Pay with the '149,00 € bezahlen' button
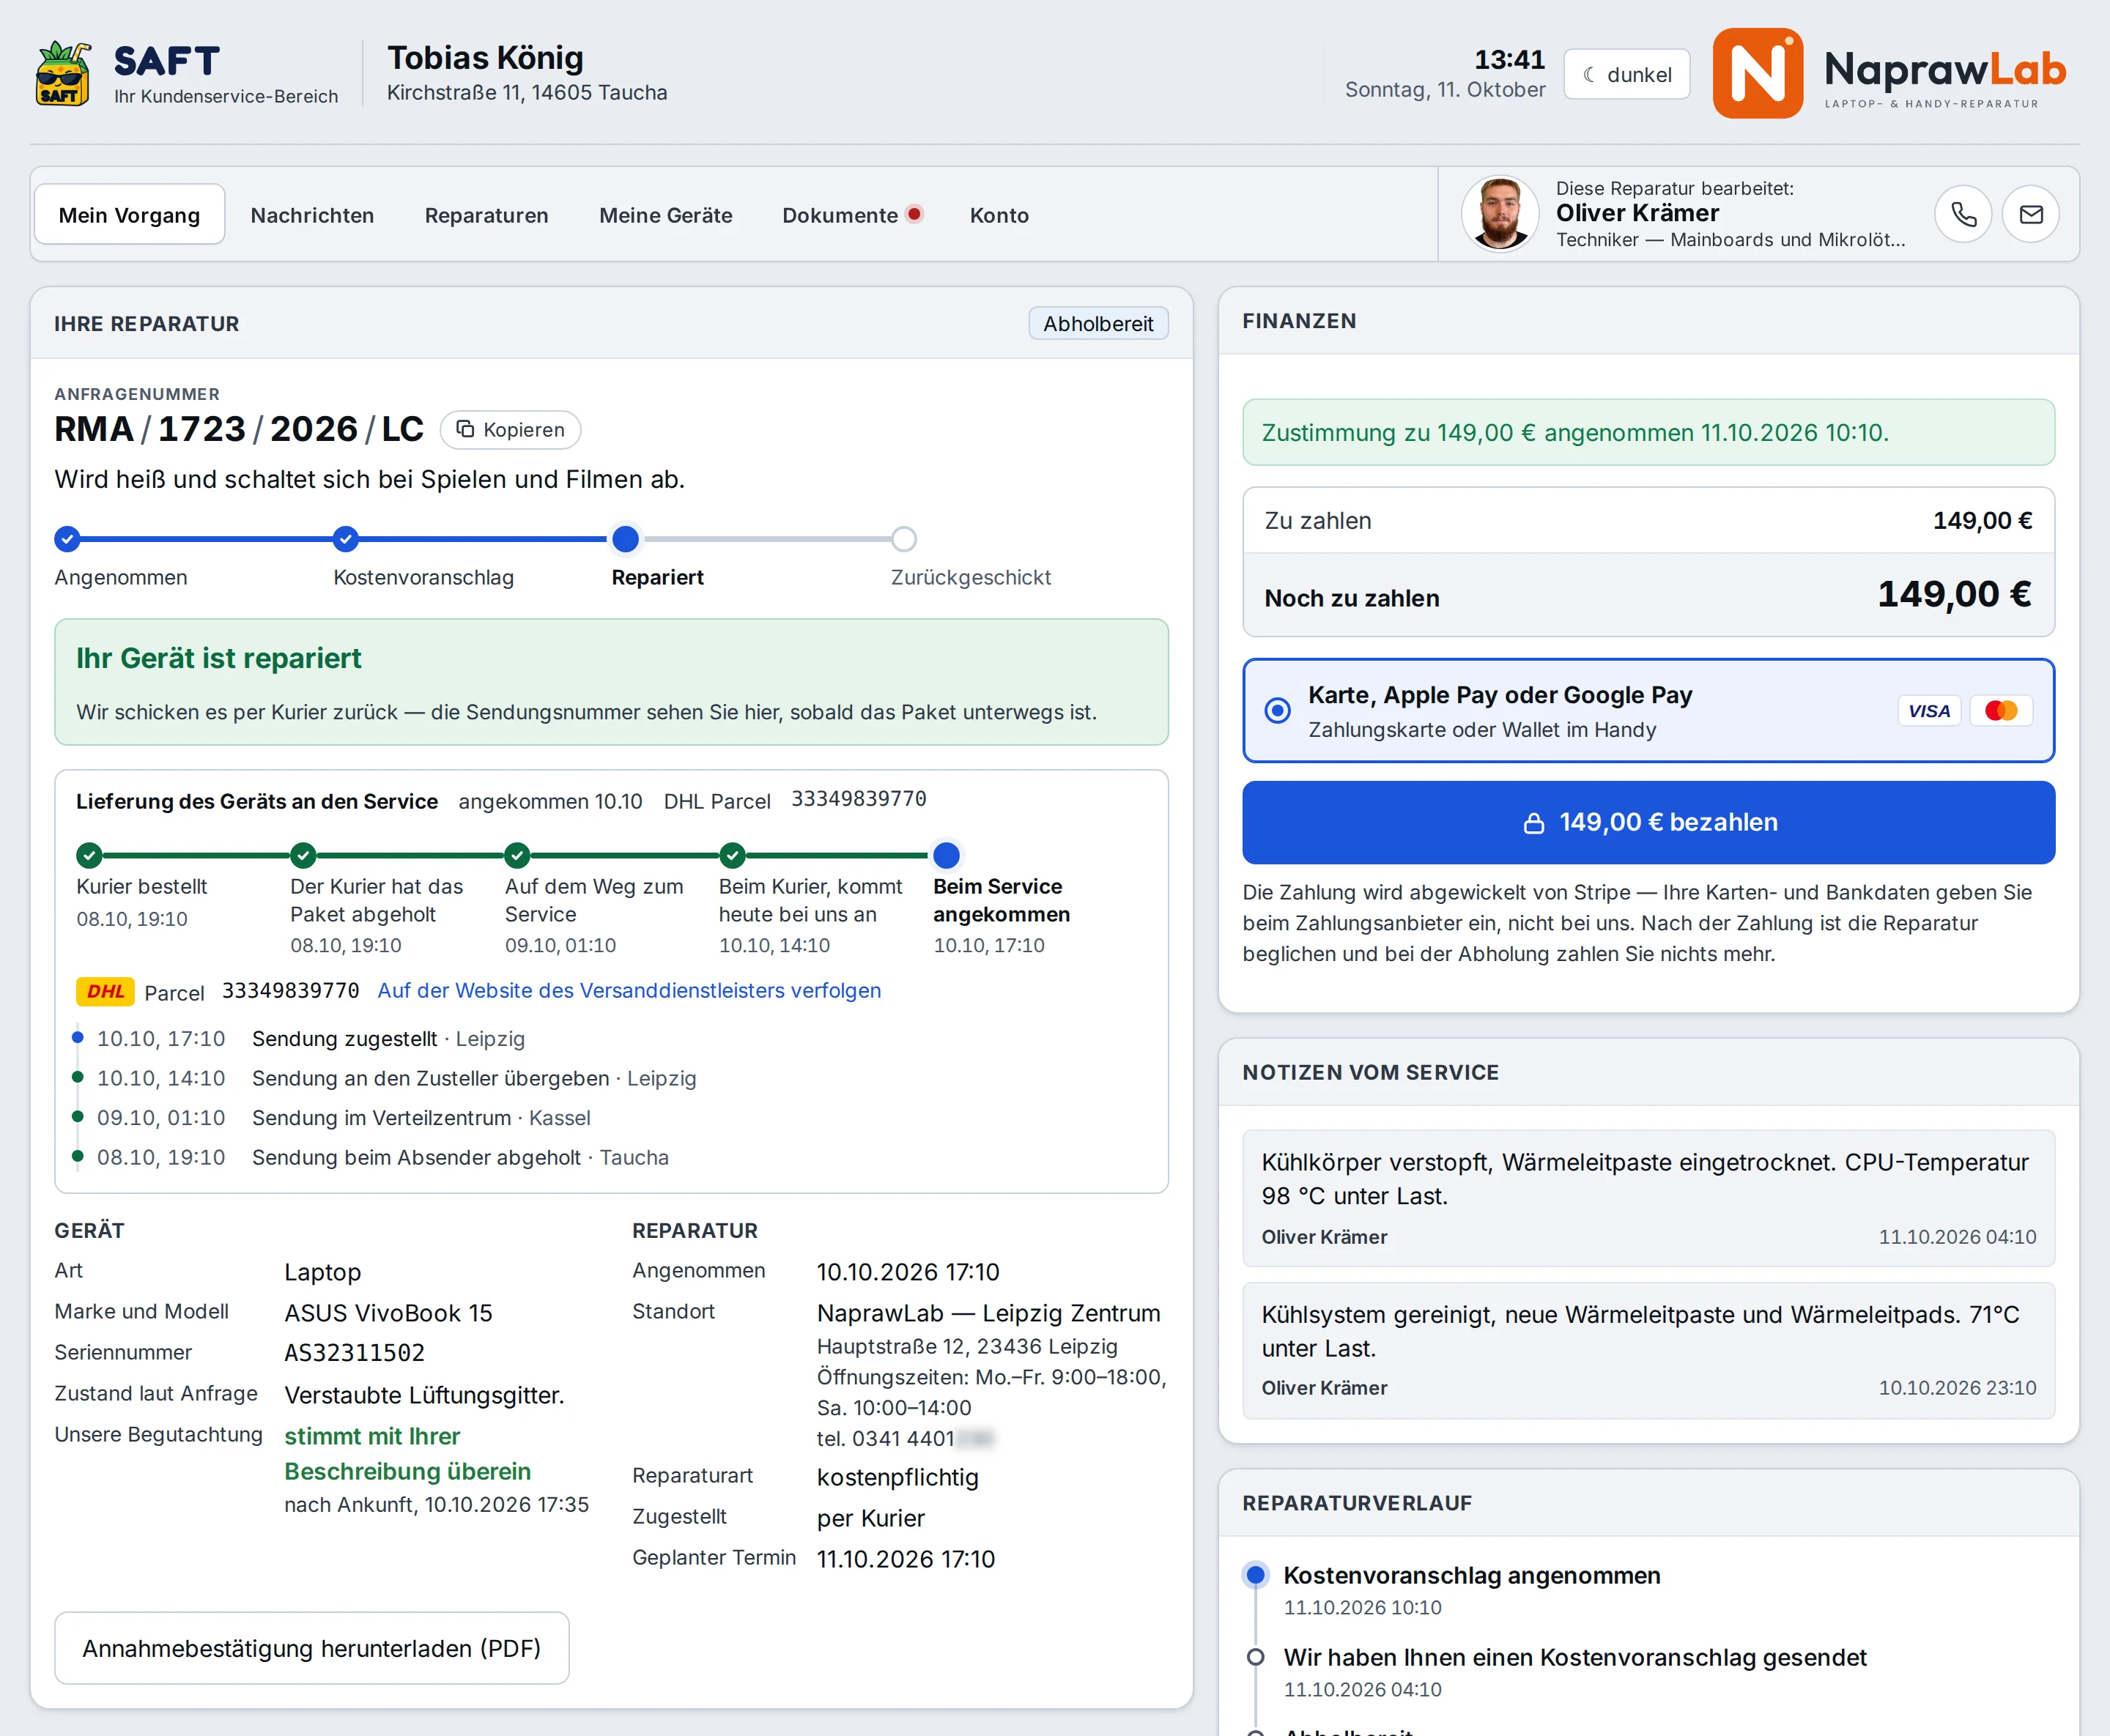2110x1736 pixels. (1648, 823)
